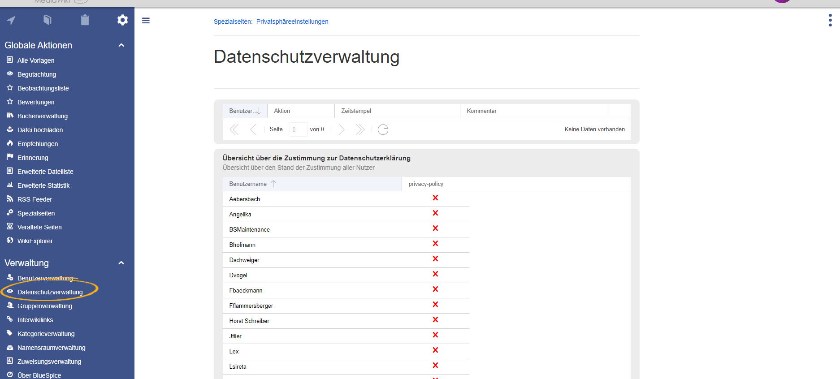This screenshot has width=840, height=379.
Task: Click the Spezialseiten breadcrumb link
Action: tap(233, 22)
